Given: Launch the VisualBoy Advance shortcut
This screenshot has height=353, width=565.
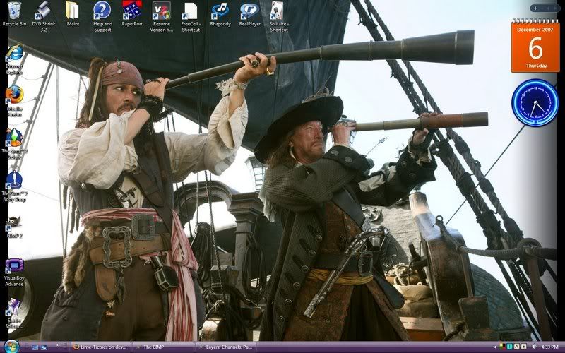Looking at the screenshot, I should 14,272.
